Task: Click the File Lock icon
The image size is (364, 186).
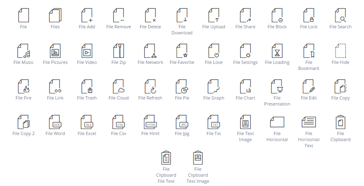Action: click(309, 15)
